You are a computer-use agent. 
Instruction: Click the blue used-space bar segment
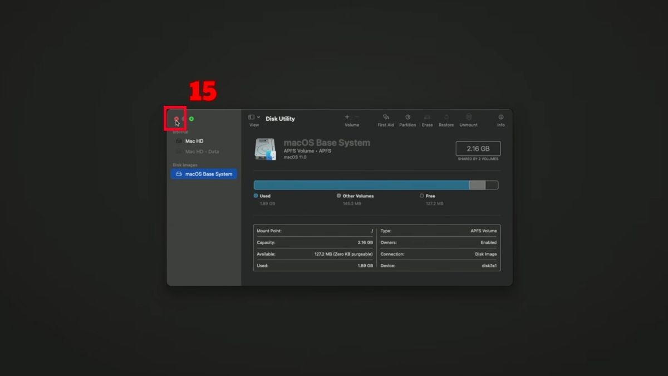[361, 185]
